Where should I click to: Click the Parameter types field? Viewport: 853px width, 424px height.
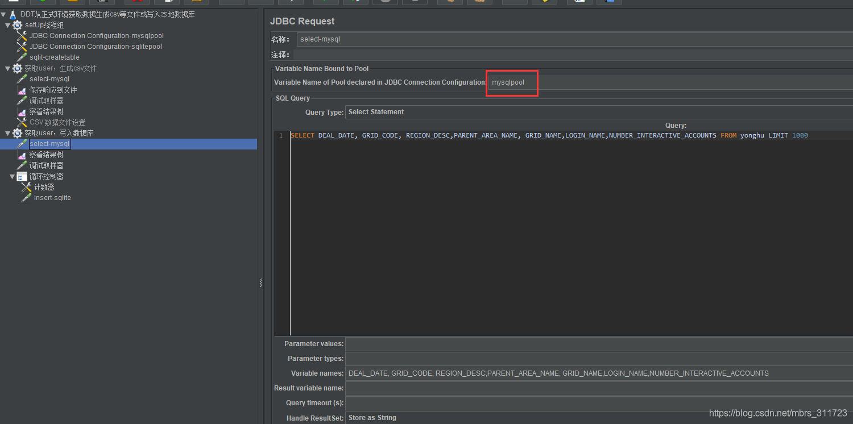pyautogui.click(x=599, y=359)
